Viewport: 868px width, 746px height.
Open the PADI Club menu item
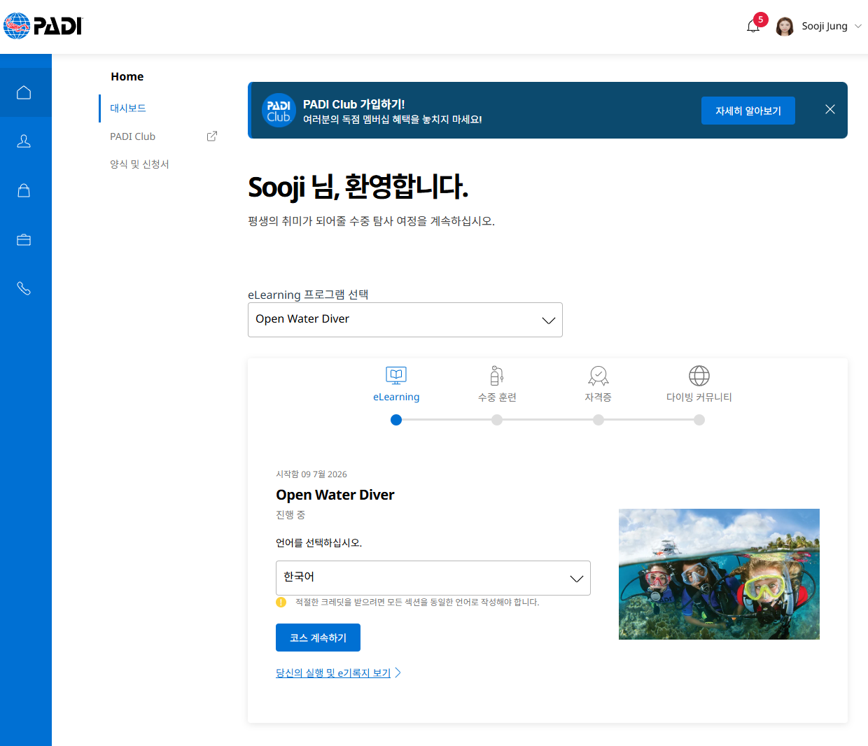[x=132, y=136]
